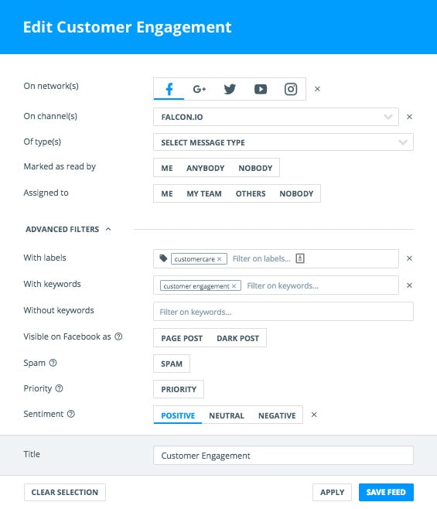437x509 pixels.
Task: Click the CLEAR SELECTION button
Action: pos(65,492)
